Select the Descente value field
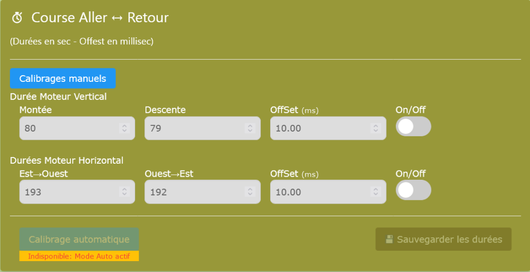The width and height of the screenshot is (530, 272). (x=193, y=128)
